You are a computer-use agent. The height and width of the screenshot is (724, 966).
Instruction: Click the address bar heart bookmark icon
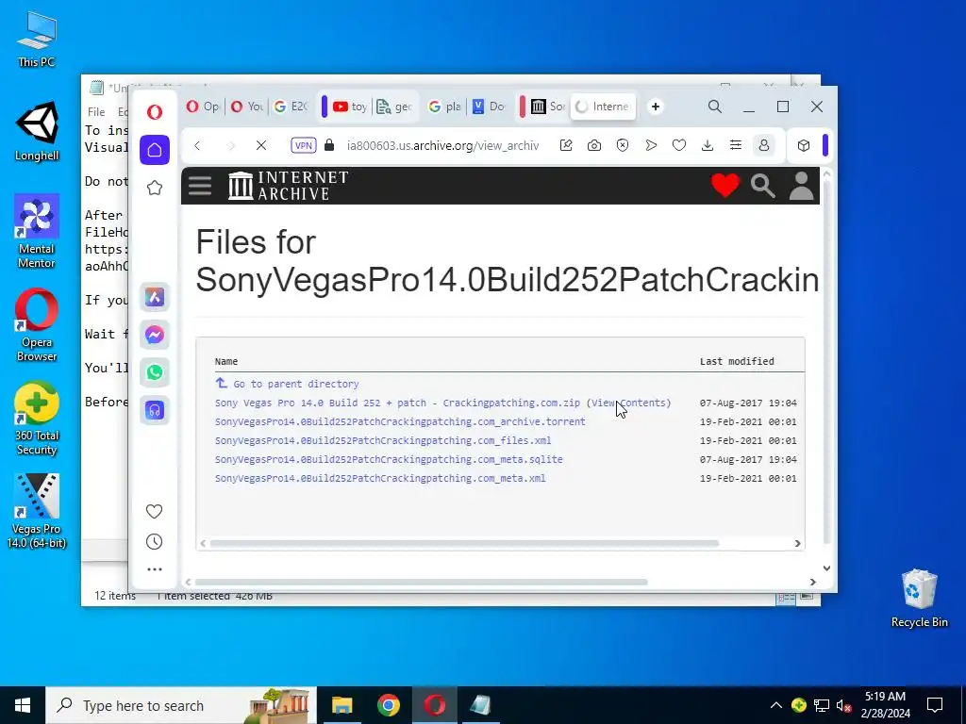pos(679,145)
